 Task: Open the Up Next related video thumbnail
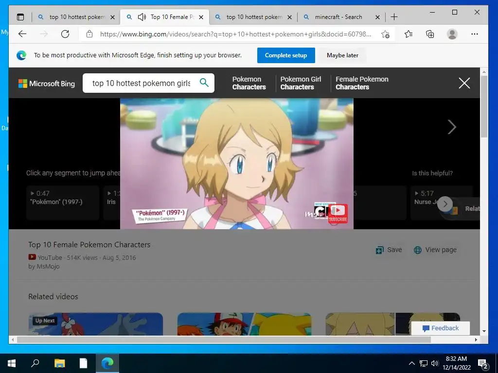tap(96, 324)
